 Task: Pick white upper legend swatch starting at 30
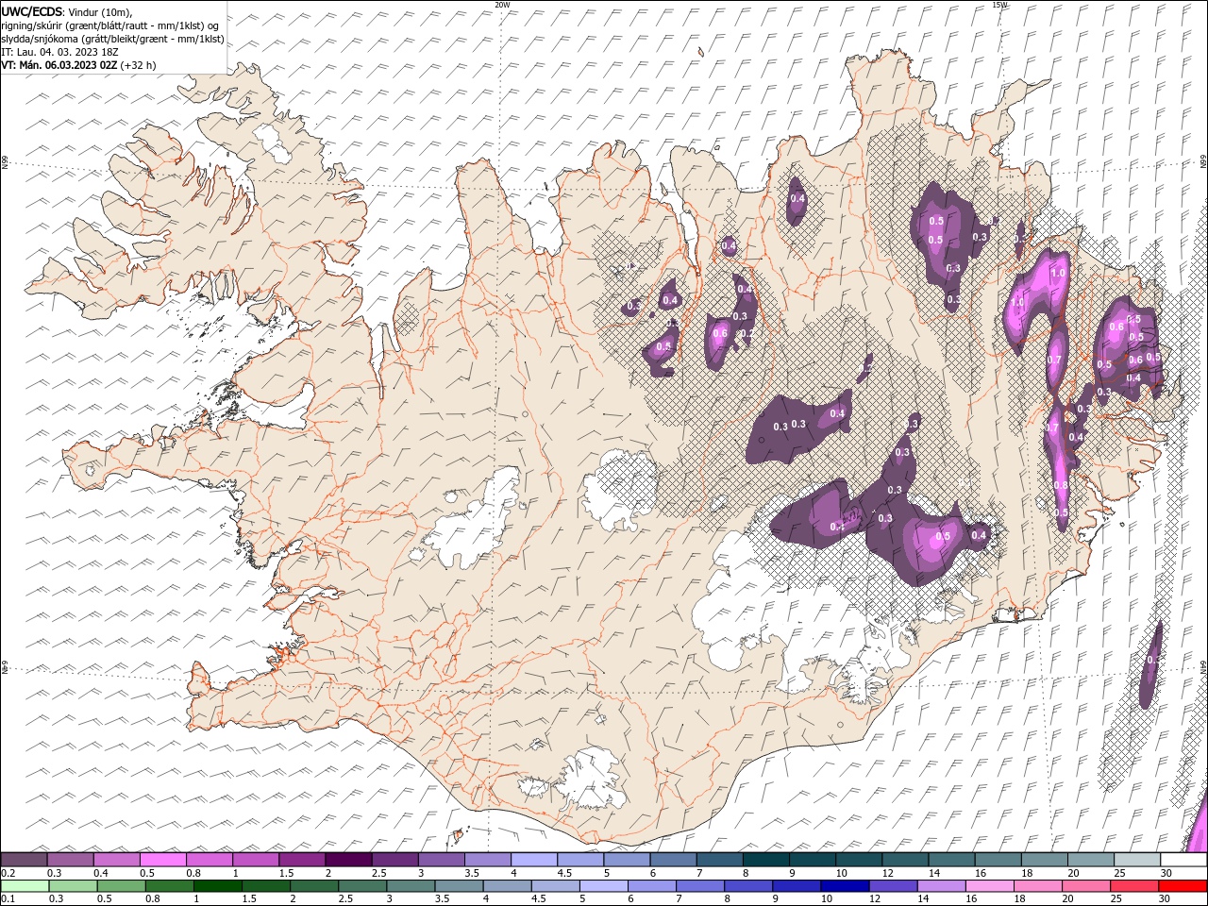coord(1183,860)
